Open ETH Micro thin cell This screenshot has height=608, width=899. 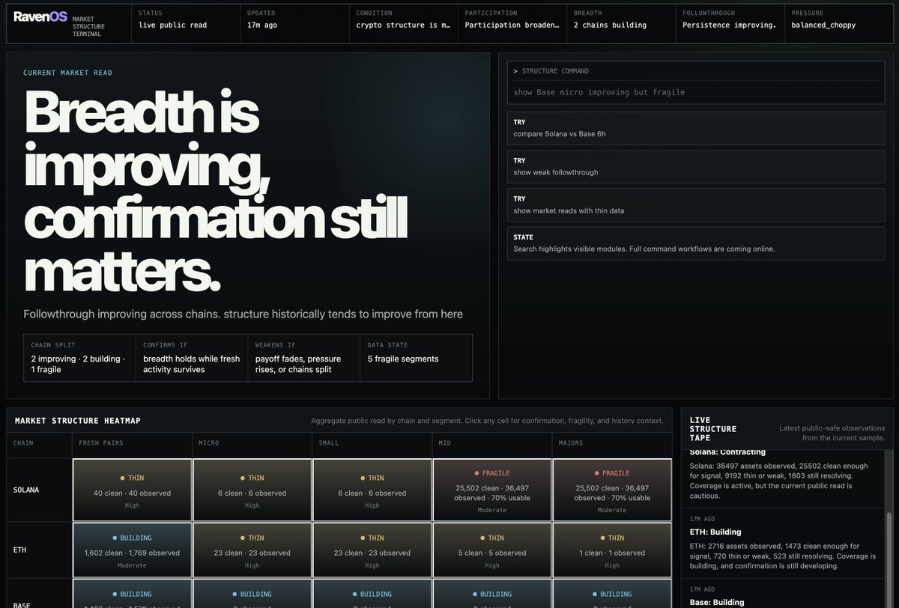pyautogui.click(x=252, y=550)
